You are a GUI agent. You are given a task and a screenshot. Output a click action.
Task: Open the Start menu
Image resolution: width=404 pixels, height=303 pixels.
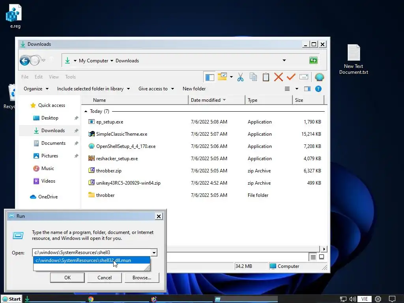click(11, 299)
